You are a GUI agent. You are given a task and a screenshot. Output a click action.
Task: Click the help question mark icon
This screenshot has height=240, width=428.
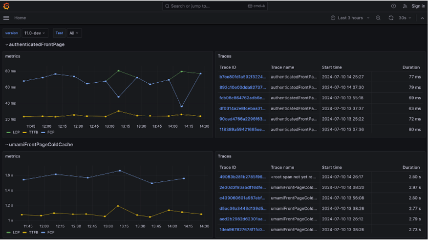393,6
